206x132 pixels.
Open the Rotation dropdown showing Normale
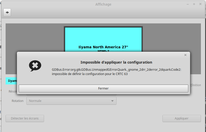pyautogui.click(x=71, y=101)
